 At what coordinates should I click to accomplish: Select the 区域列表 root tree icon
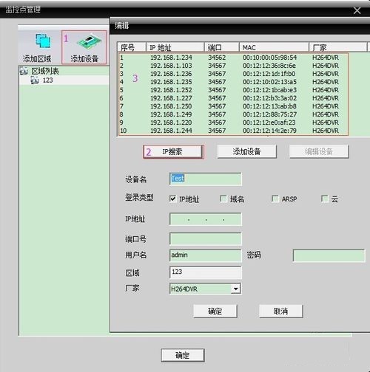pos(24,71)
